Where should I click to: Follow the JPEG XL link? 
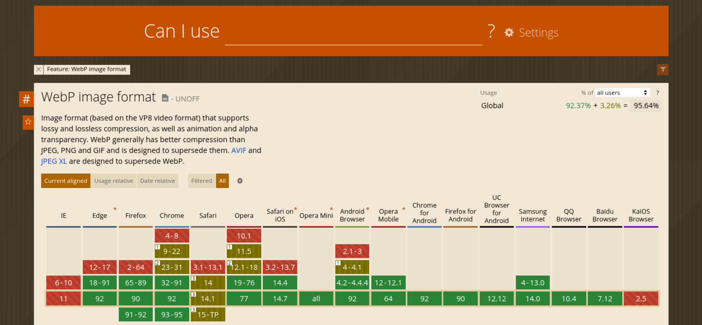pyautogui.click(x=54, y=162)
